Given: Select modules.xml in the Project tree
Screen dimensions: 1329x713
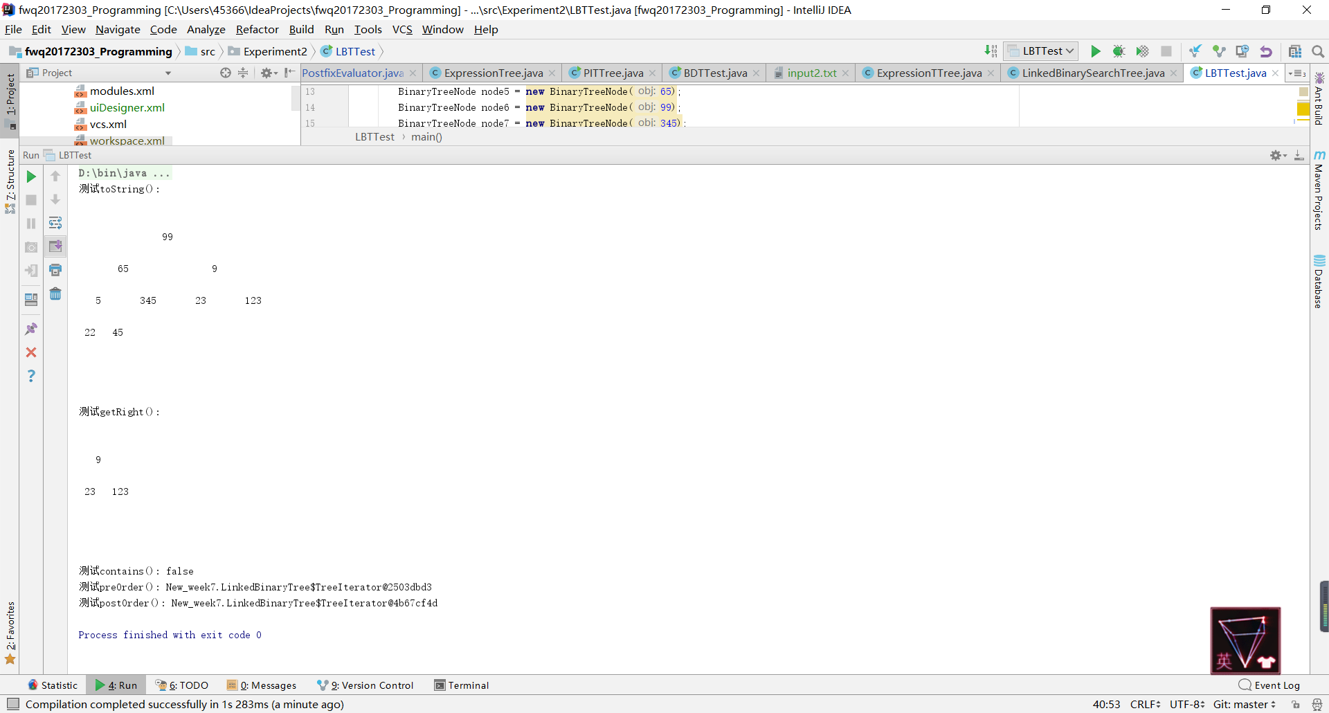Looking at the screenshot, I should [x=122, y=91].
